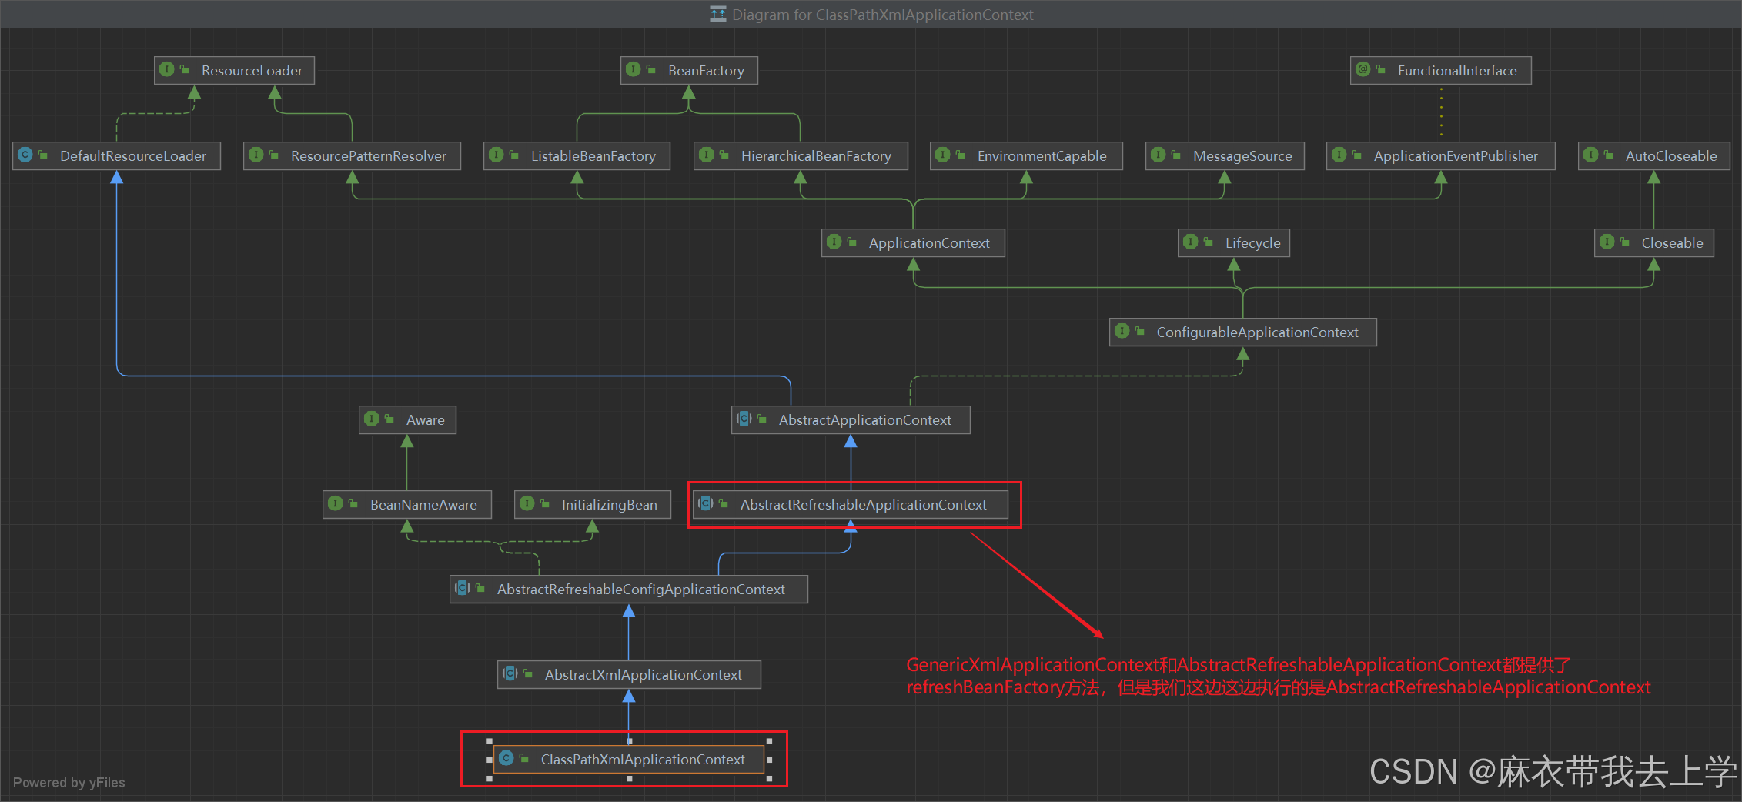Click interface icon on ConfigurableApplicationContext node
The image size is (1742, 802).
tap(1122, 331)
